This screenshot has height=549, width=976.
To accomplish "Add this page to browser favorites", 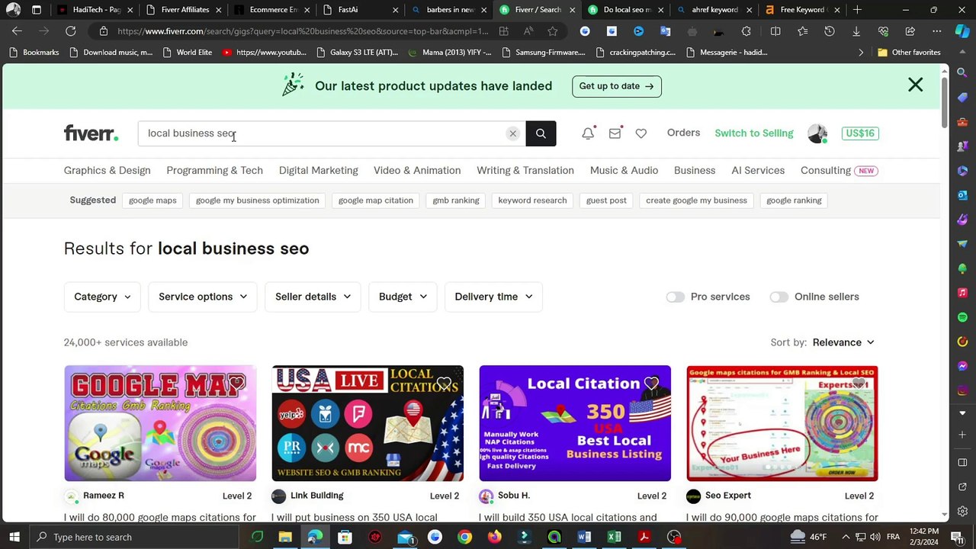I will (x=553, y=31).
